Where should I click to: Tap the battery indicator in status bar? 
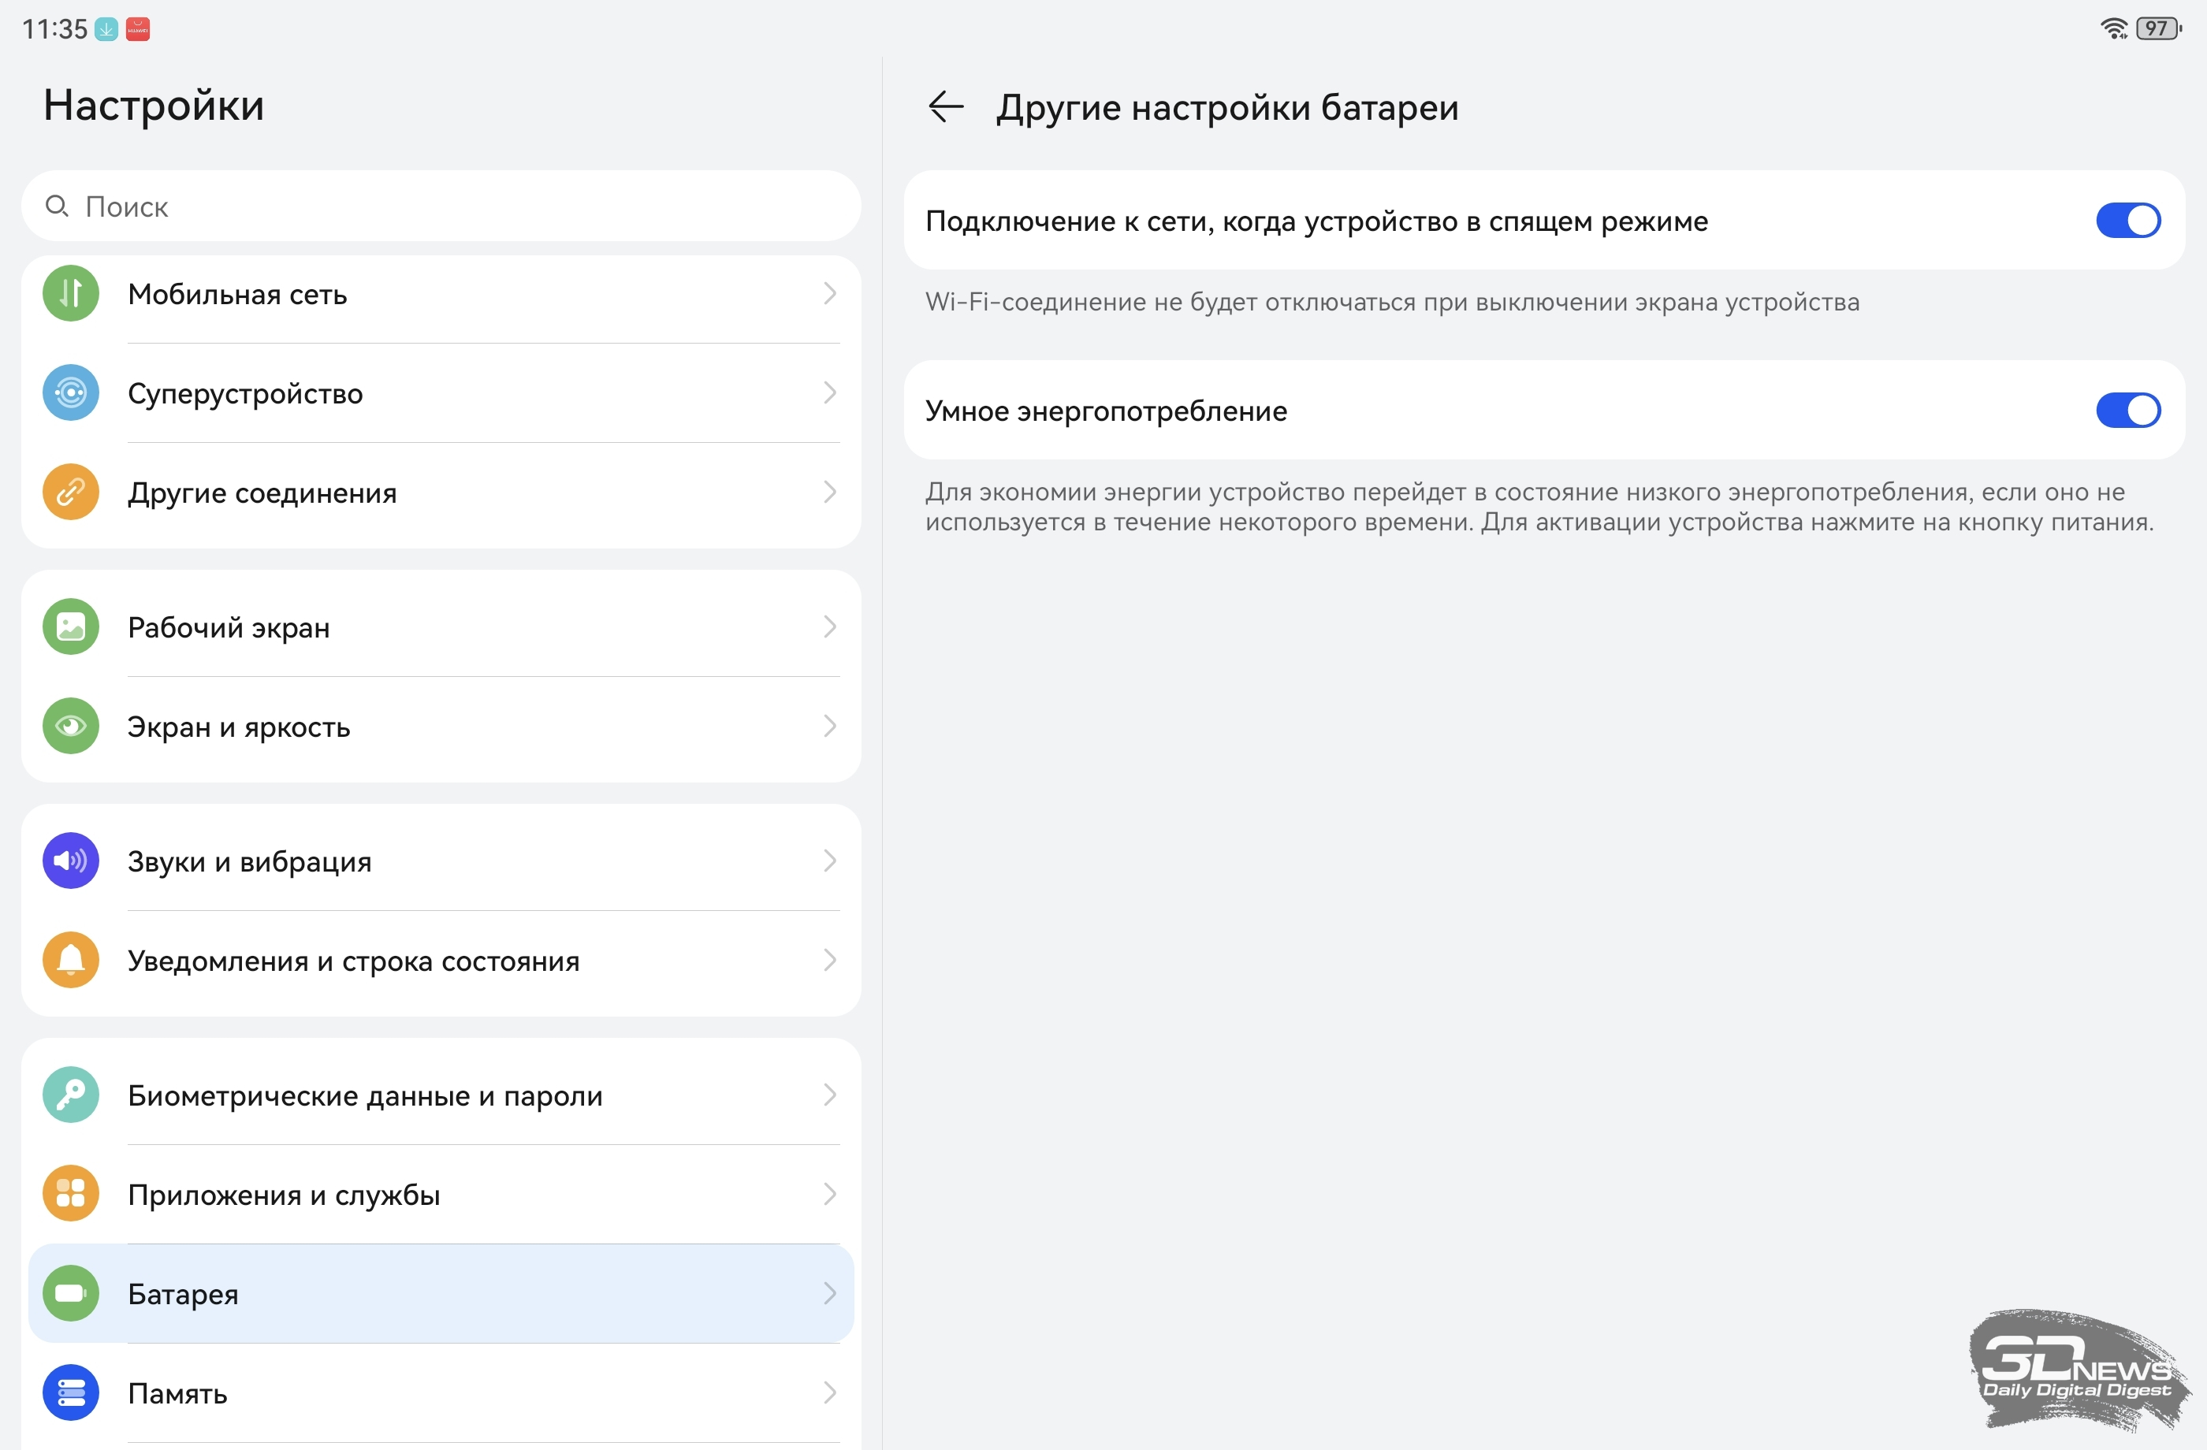2158,28
